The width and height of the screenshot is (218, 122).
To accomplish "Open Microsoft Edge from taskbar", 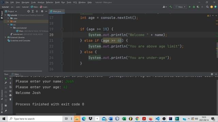I will [x=84, y=119].
